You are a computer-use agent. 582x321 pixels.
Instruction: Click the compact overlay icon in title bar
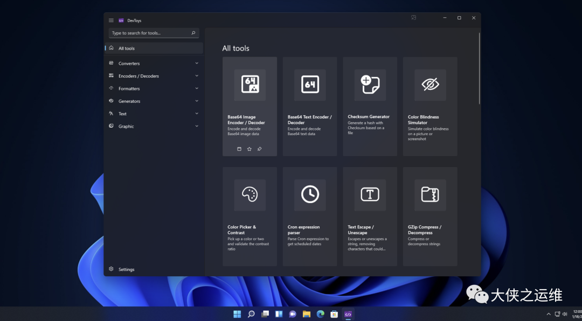coord(413,18)
